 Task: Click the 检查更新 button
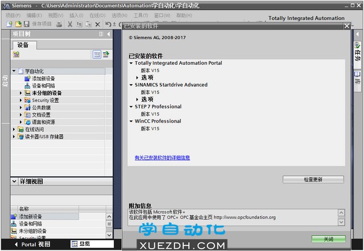[x=313, y=179]
